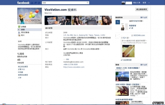Image resolution: width=165 pixels, height=105 pixels.
Task: Click the Facebook logo
Action: click(23, 3)
